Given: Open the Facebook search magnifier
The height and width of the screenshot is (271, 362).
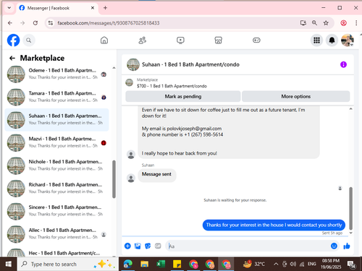Looking at the screenshot, I should (29, 40).
